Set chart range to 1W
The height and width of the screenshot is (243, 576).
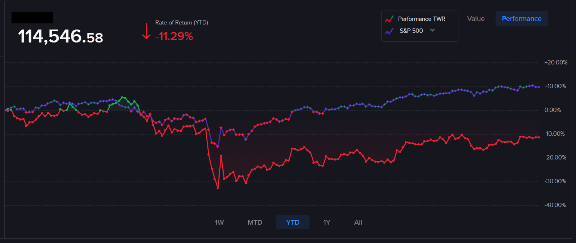coord(219,222)
